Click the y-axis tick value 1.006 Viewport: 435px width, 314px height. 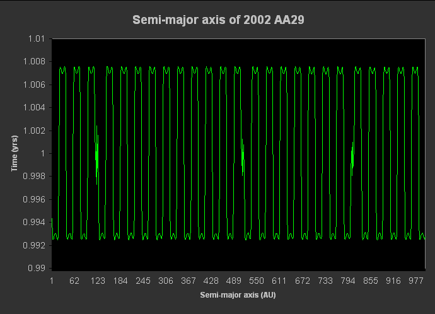tap(34, 84)
